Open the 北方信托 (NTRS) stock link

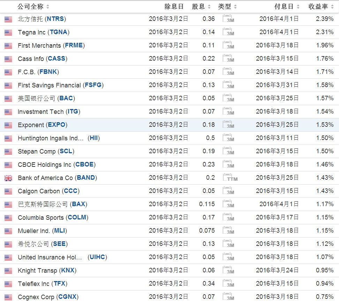tap(42, 19)
